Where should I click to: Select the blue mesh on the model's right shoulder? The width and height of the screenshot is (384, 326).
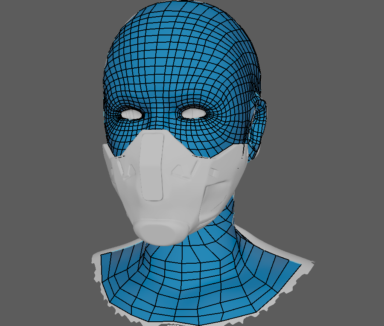[x=115, y=273]
